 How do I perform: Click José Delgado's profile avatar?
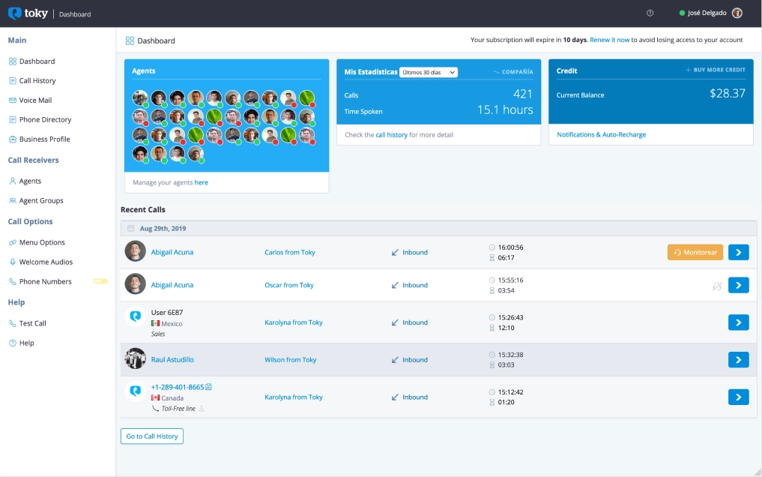click(x=737, y=13)
